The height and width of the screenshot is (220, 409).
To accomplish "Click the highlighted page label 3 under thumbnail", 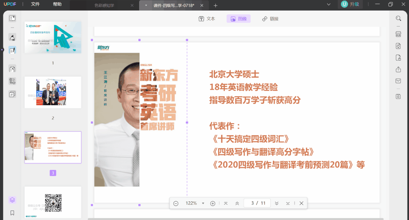I will tap(53, 173).
